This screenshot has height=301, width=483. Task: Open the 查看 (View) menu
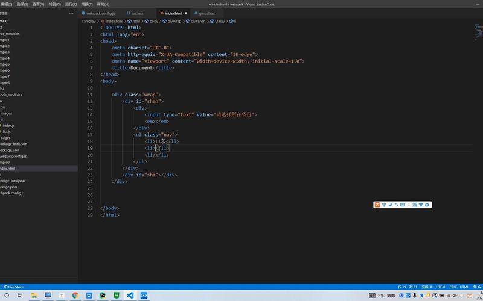(38, 4)
